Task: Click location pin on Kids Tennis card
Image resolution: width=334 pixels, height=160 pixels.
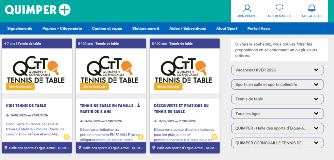Action: point(6,148)
